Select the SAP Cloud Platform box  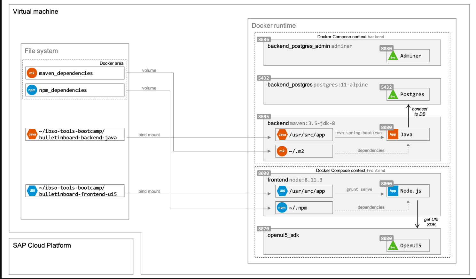[x=71, y=256]
